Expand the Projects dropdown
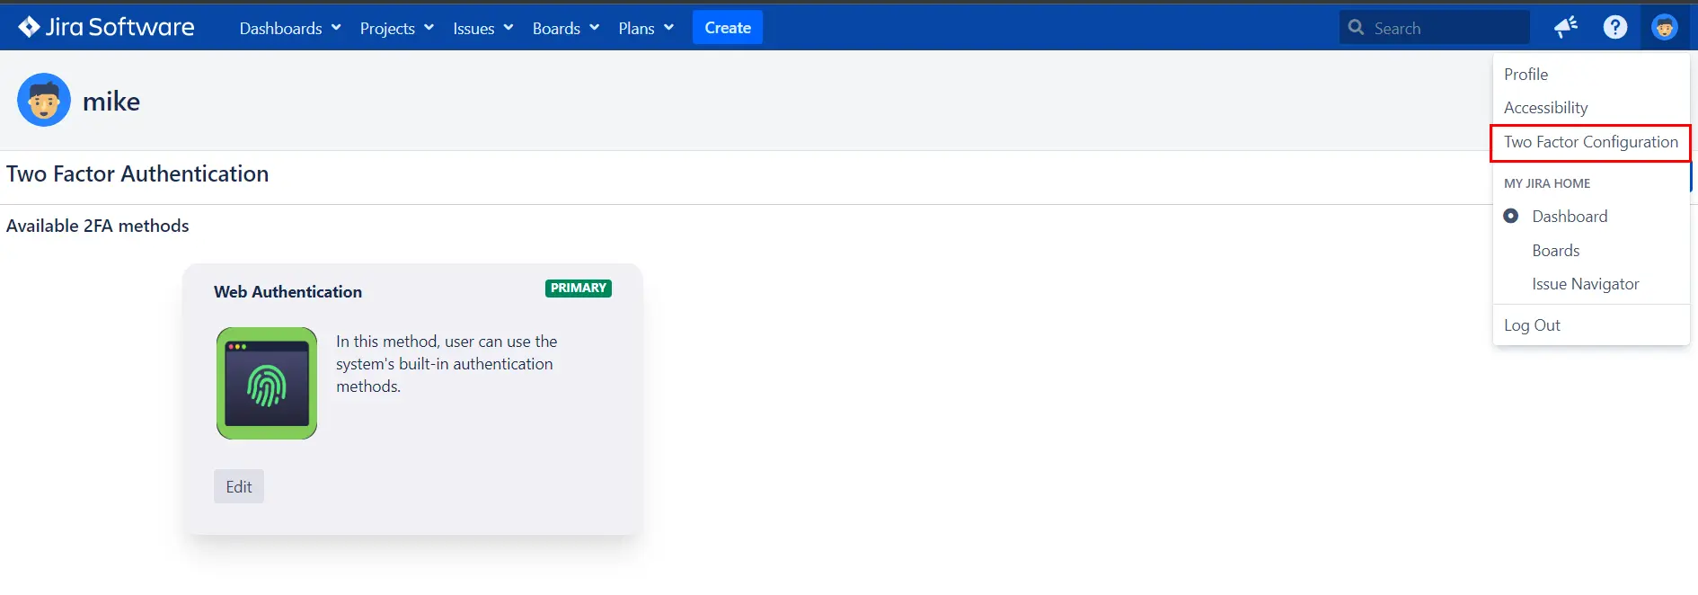Image resolution: width=1698 pixels, height=595 pixels. pyautogui.click(x=396, y=28)
